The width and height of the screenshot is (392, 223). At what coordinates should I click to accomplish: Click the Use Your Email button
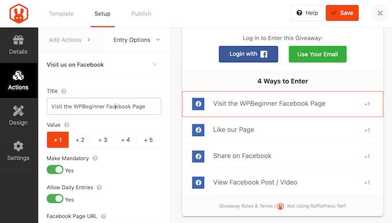pos(318,54)
